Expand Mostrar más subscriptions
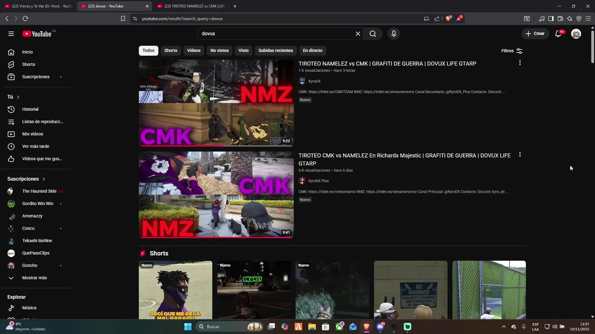This screenshot has width=595, height=334. (37, 278)
